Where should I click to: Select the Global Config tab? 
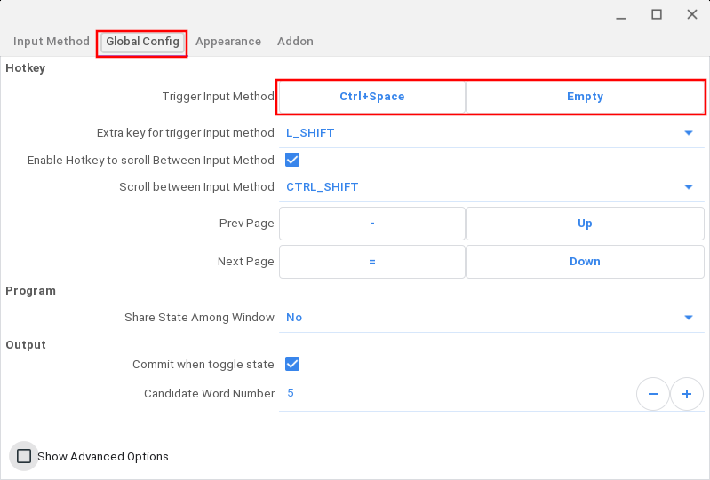142,42
